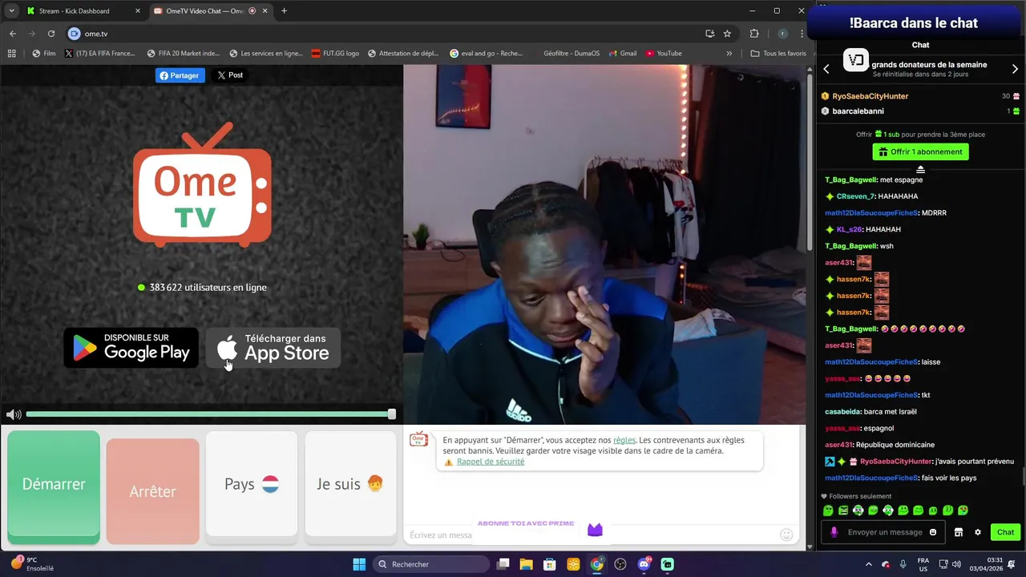Open the Rappel de sécurité link
This screenshot has width=1026, height=577.
point(491,462)
